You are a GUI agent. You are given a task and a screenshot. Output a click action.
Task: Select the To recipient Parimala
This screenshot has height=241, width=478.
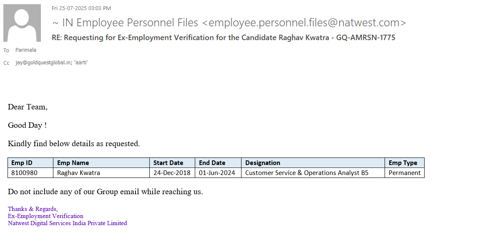point(26,50)
